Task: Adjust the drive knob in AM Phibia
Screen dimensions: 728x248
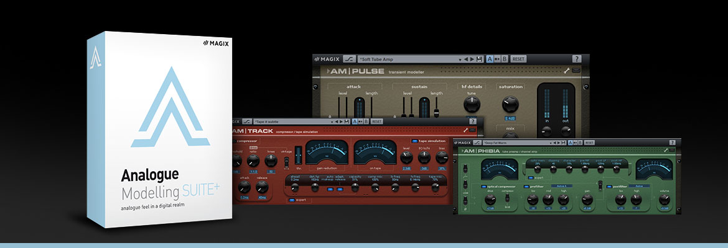Action: pyautogui.click(x=490, y=200)
